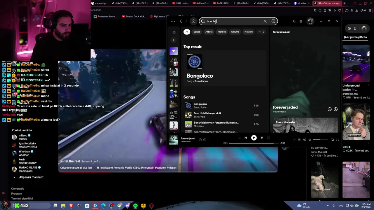This screenshot has height=210, width=374.
Task: Open Panasonic Lumix bookmark
Action: [x=105, y=16]
